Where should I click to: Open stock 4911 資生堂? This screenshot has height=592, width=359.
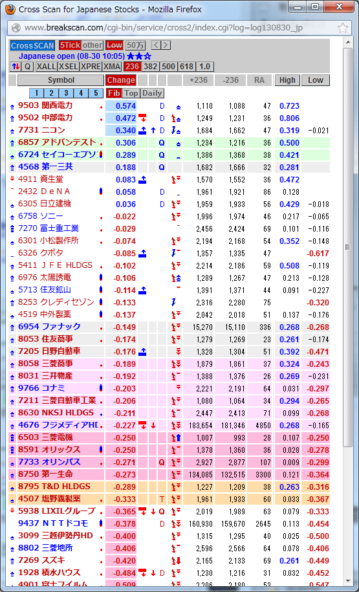tap(41, 179)
